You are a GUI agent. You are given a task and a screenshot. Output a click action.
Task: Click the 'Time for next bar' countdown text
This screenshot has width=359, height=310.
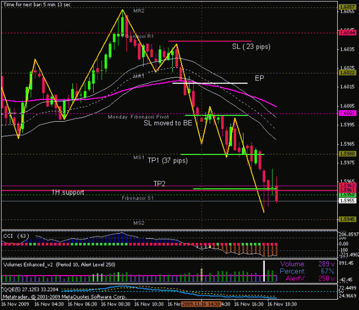pos(37,5)
